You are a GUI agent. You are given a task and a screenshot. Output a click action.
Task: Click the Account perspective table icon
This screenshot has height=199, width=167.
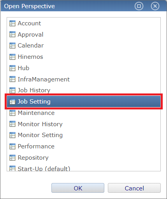pos(12,23)
